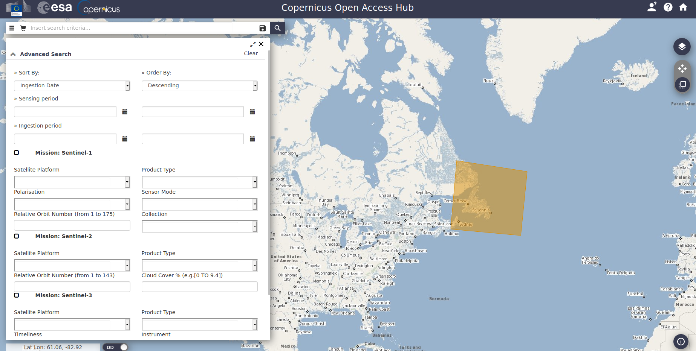Activate the map pan navigation tool
The image size is (696, 351).
point(682,68)
